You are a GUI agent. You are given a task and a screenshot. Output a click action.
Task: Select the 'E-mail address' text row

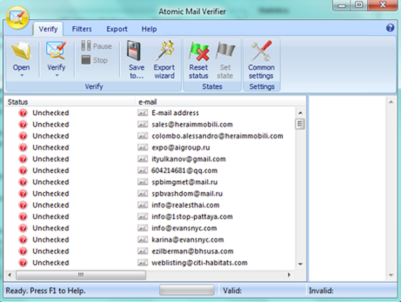pyautogui.click(x=175, y=113)
